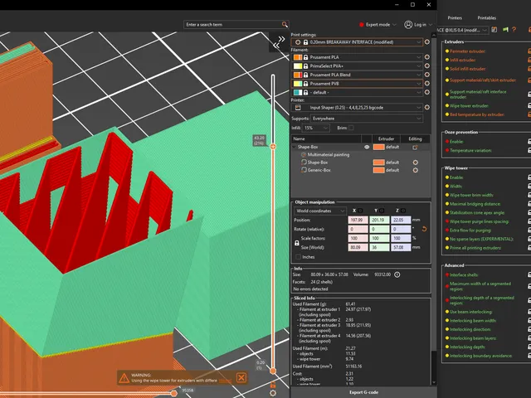Open the World coordinates dropdown
531x398 pixels.
(x=319, y=211)
